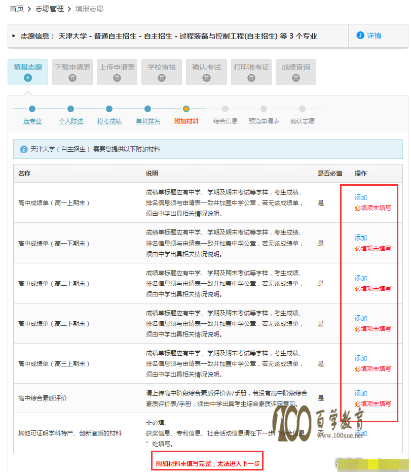This screenshot has height=472, width=411.
Task: Click the 填报志愿 breadcrumb text
Action: click(x=89, y=9)
